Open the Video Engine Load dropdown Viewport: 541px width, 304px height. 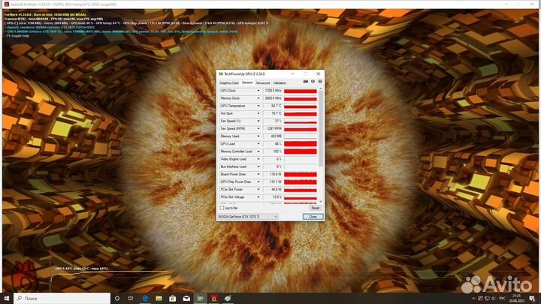(258, 159)
